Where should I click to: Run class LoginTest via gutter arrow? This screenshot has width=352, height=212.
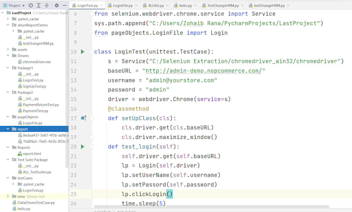[x=83, y=52]
